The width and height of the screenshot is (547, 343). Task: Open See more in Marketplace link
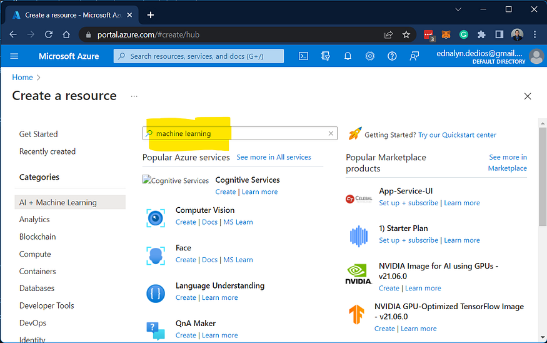pyautogui.click(x=508, y=163)
